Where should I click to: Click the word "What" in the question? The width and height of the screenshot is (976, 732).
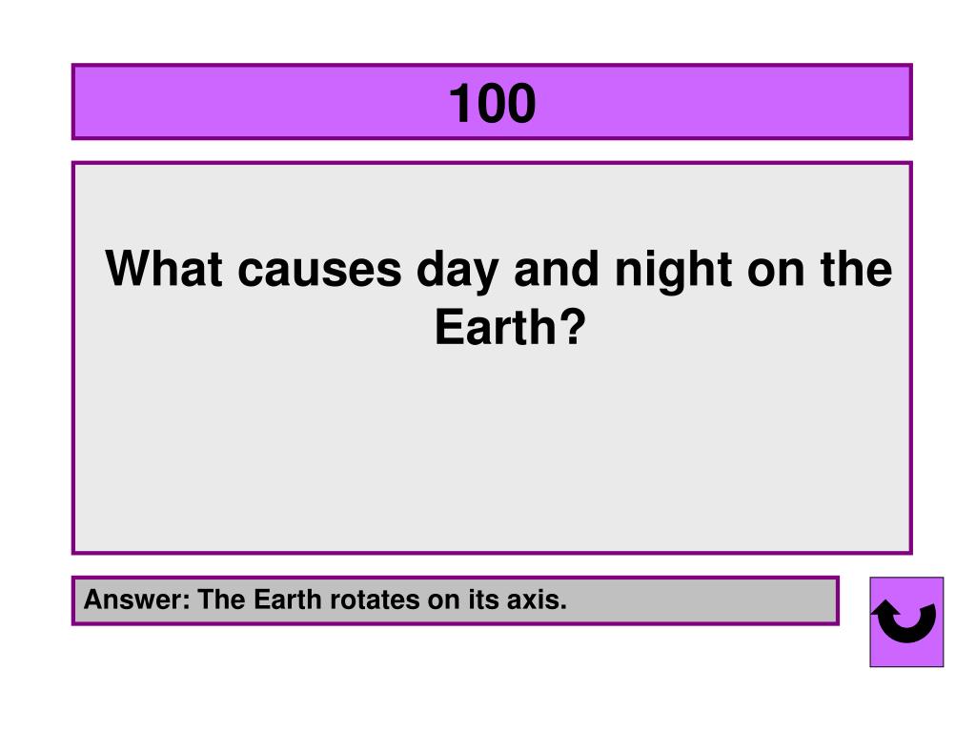[164, 269]
